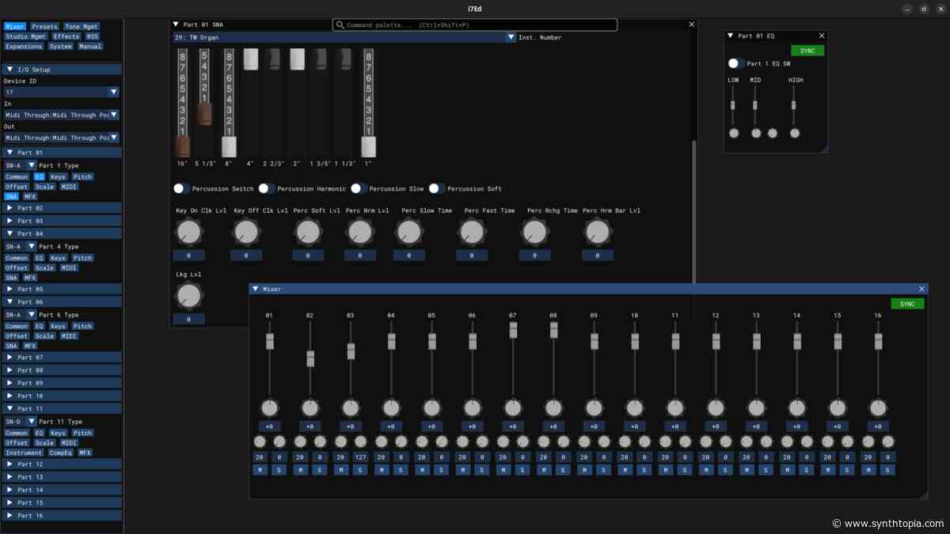
Task: Open Instrument under Part 11
Action: click(x=24, y=453)
